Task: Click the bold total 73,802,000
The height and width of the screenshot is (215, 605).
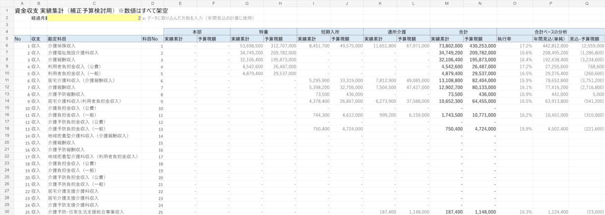Action: (x=451, y=45)
